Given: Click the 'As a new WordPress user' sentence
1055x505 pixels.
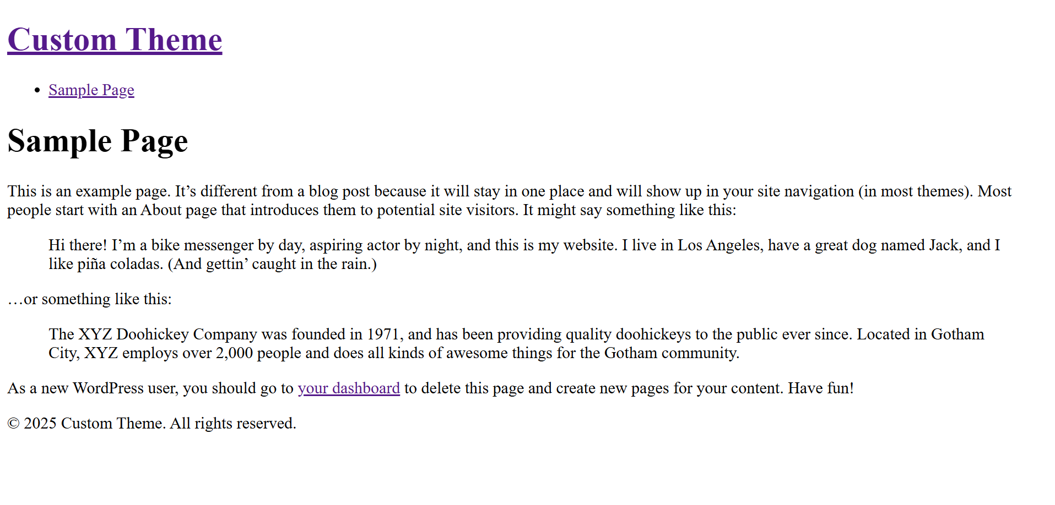Looking at the screenshot, I should pos(431,388).
